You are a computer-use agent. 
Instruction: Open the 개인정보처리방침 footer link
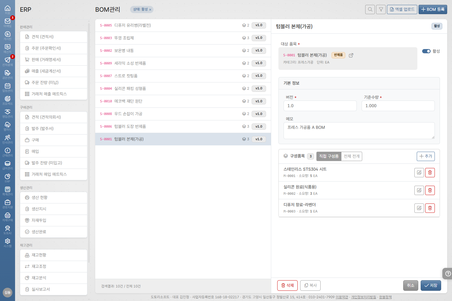tap(363, 297)
